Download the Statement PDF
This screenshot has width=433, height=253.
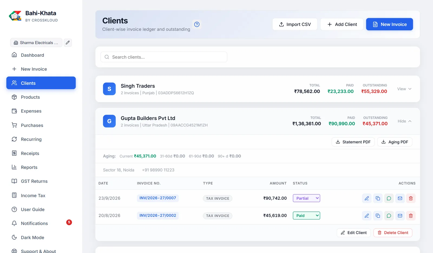[x=353, y=142]
